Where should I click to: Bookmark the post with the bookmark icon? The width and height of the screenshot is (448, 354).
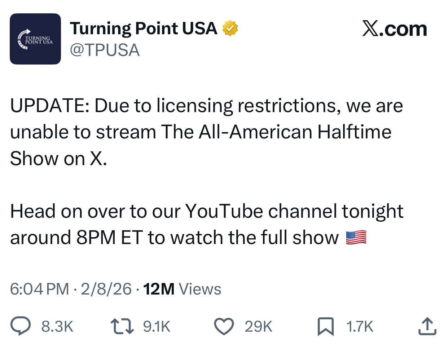(325, 326)
